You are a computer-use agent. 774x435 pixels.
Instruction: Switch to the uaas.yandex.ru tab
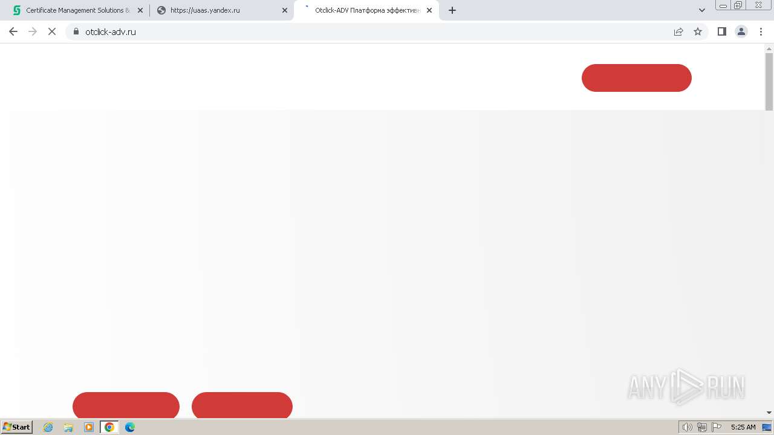tap(222, 10)
